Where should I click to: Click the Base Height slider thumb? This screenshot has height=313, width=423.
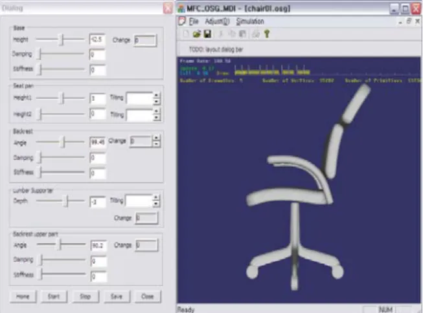(62, 39)
